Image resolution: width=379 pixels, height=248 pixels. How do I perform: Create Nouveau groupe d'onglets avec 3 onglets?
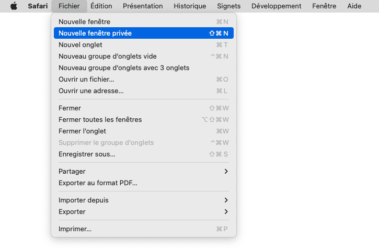(144, 67)
